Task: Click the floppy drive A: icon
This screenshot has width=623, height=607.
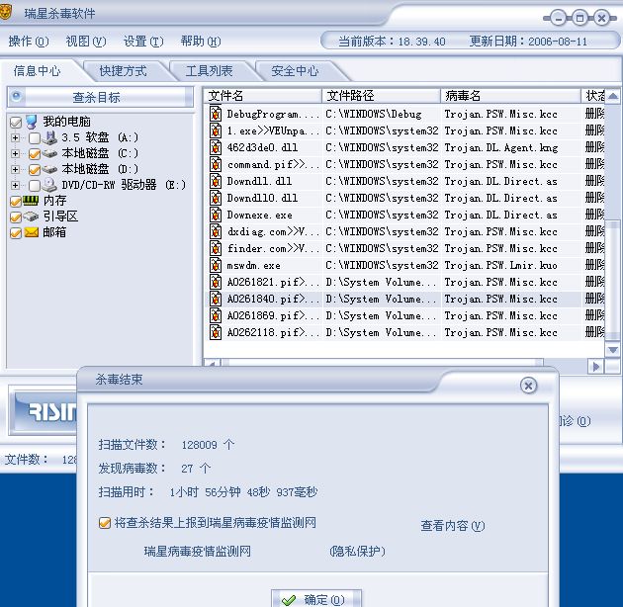Action: coord(49,137)
